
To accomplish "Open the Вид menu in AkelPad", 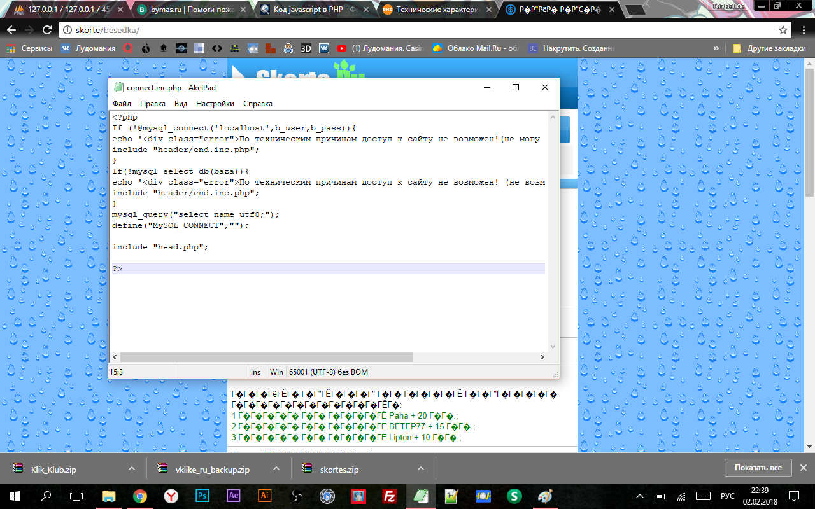I will 181,104.
